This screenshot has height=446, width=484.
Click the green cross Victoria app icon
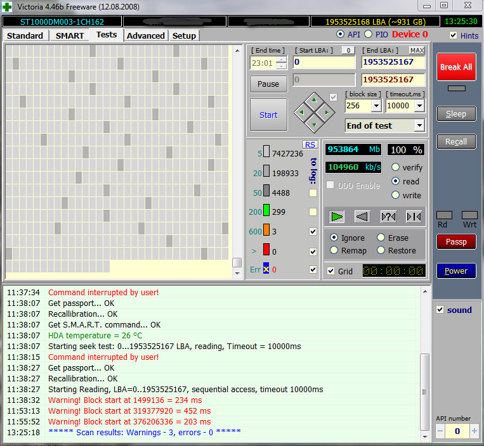[x=7, y=7]
